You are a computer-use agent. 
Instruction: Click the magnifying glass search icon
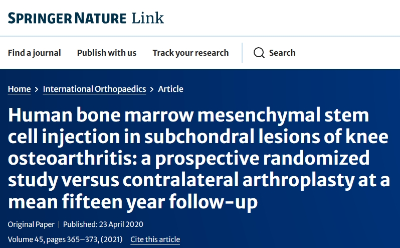259,53
